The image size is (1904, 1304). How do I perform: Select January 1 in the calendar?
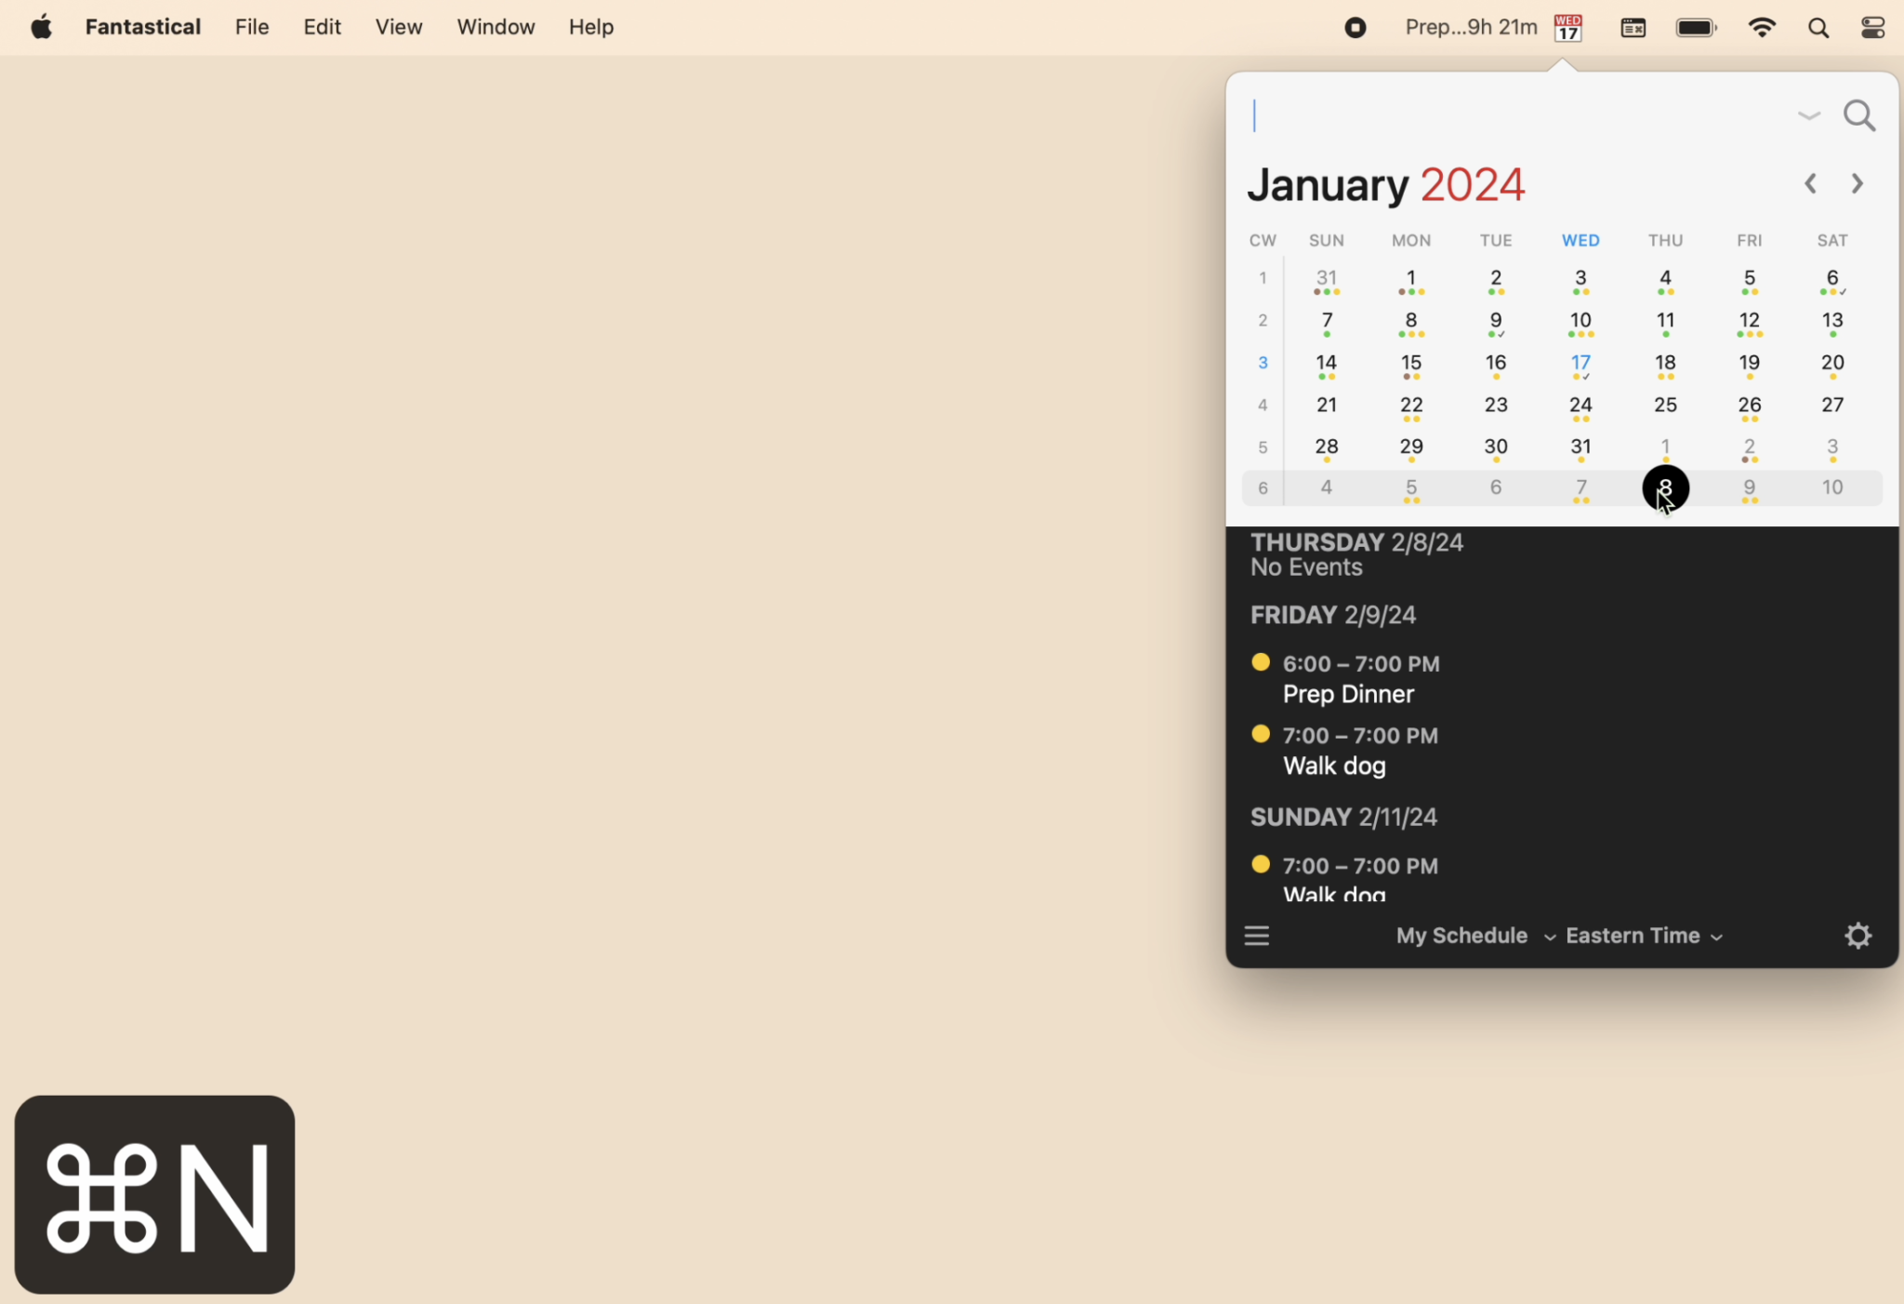[1411, 279]
